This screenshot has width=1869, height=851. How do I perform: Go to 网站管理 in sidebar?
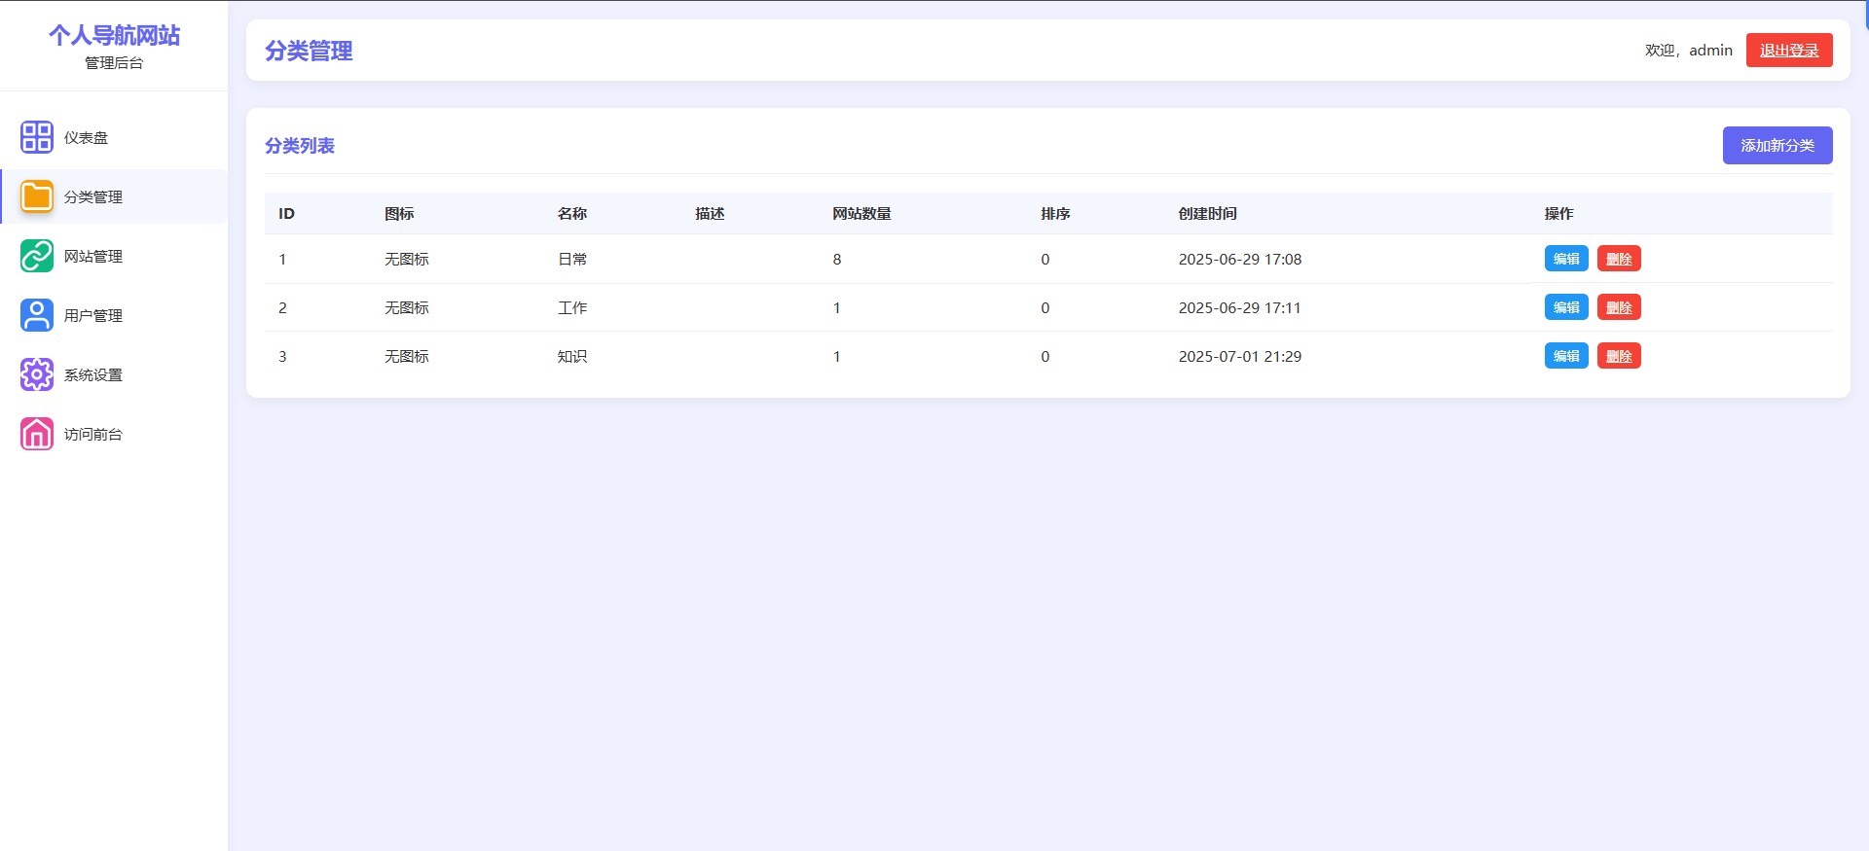114,256
